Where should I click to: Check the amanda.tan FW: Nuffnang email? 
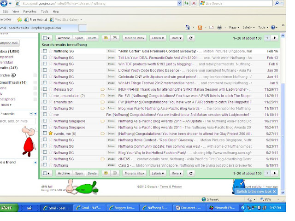(x=45, y=102)
